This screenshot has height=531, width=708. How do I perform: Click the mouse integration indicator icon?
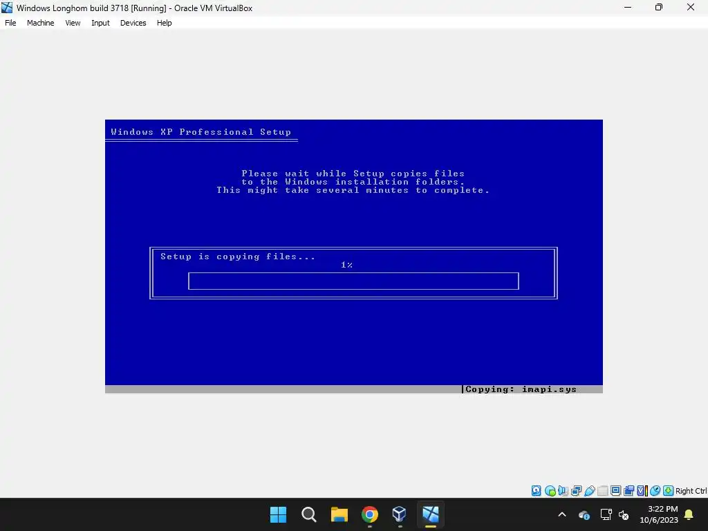(655, 491)
